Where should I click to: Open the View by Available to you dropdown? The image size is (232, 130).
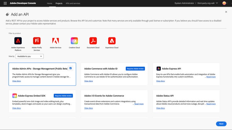[x=30, y=56]
